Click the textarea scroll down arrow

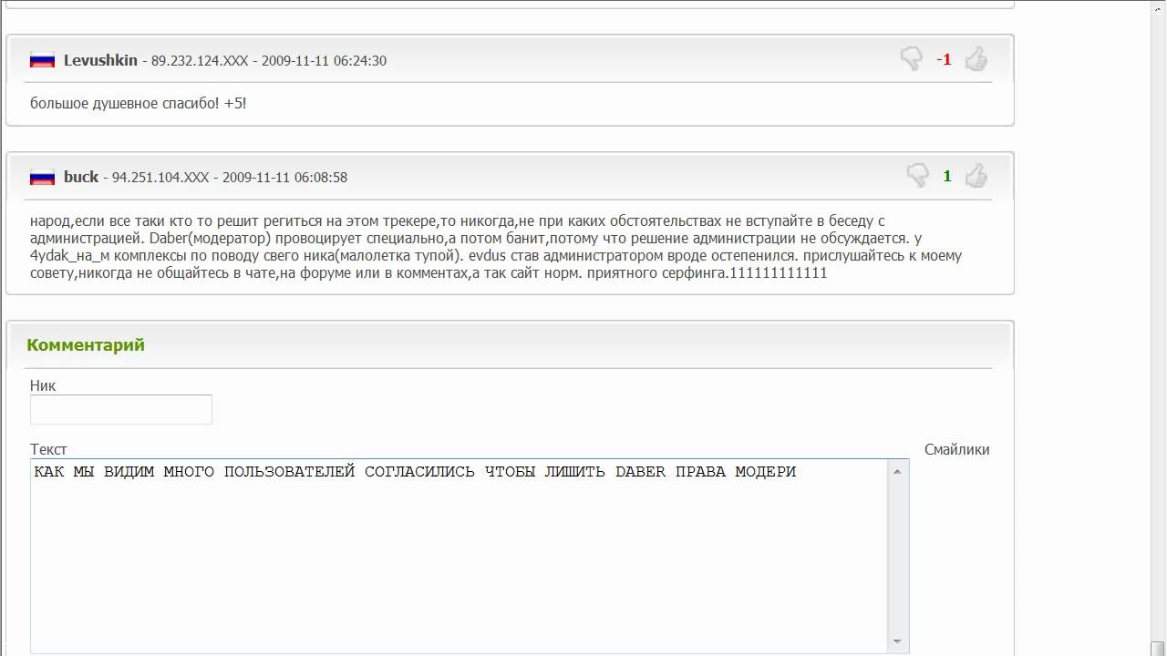point(897,641)
